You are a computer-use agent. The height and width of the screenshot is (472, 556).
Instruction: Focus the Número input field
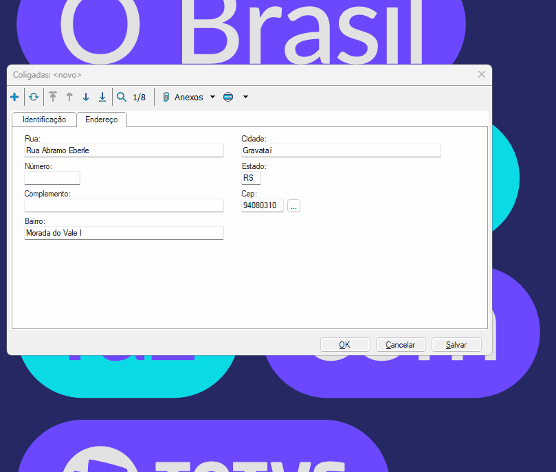click(x=52, y=178)
